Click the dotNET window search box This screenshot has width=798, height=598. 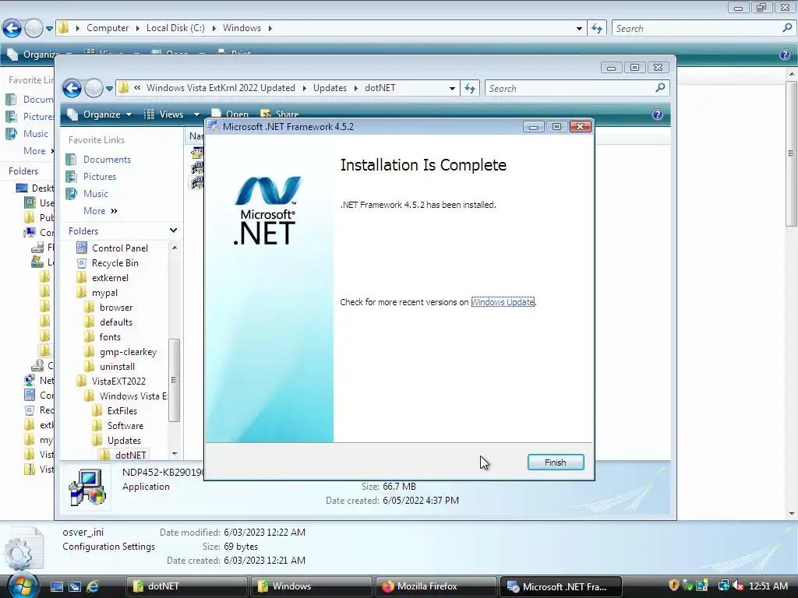tap(577, 89)
